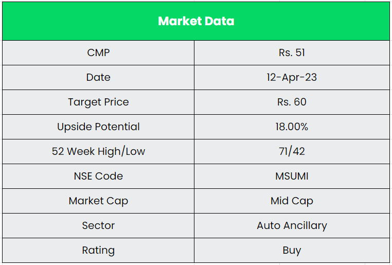This screenshot has height=265, width=392.
Task: Select the 52 Week High/Low label
Action: point(98,151)
